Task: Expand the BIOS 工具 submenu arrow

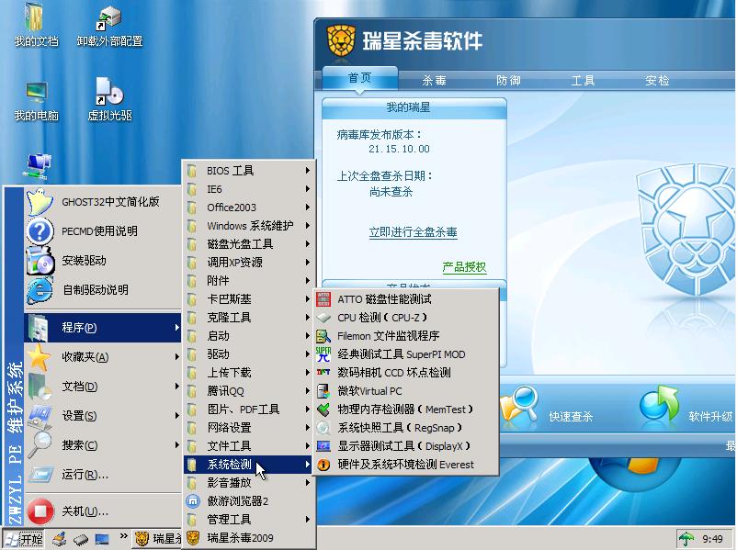Action: click(x=308, y=171)
